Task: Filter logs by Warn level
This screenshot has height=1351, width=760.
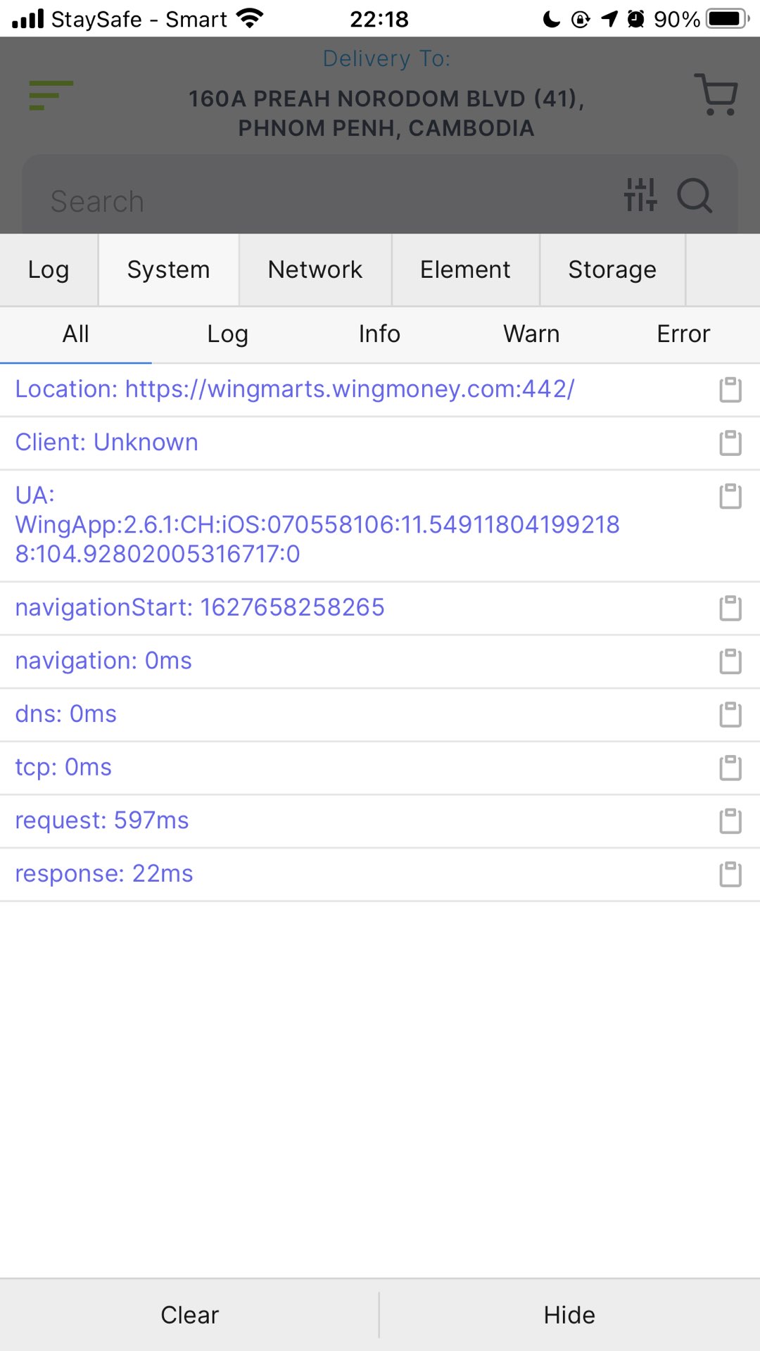Action: coord(531,334)
